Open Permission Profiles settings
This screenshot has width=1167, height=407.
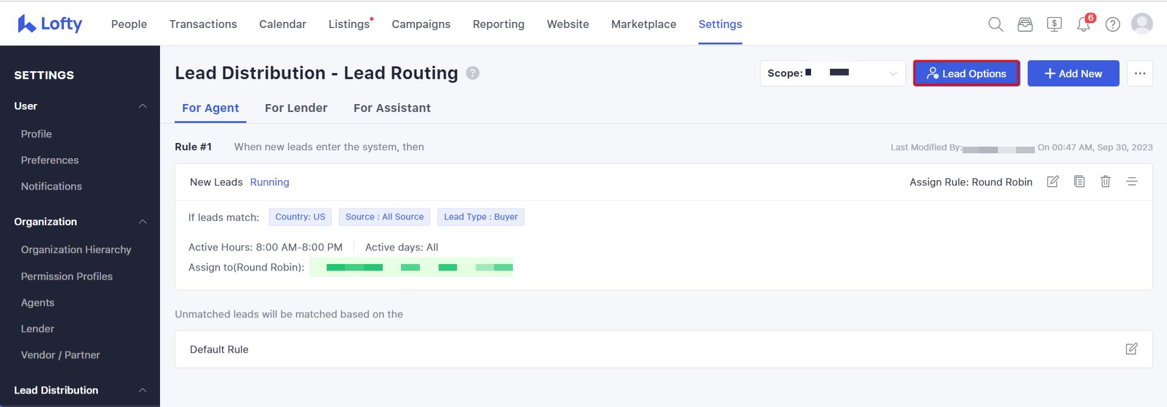(67, 276)
